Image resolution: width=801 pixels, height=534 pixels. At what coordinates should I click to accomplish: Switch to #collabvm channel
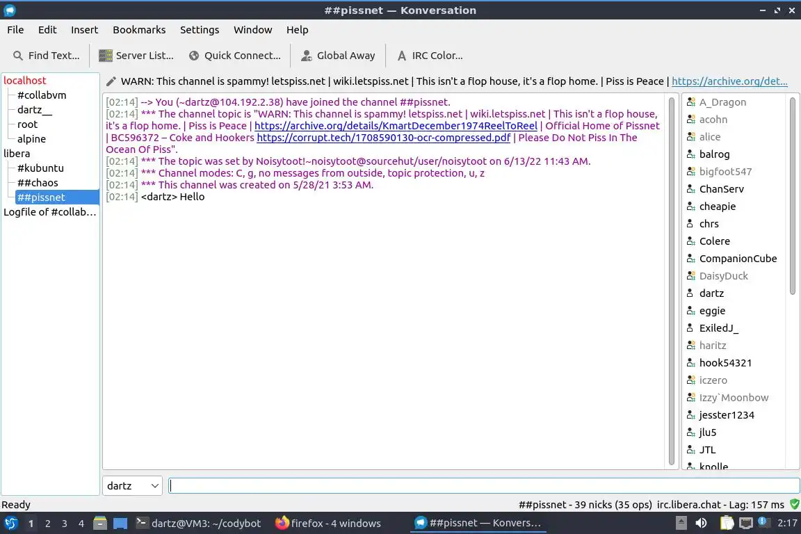42,95
